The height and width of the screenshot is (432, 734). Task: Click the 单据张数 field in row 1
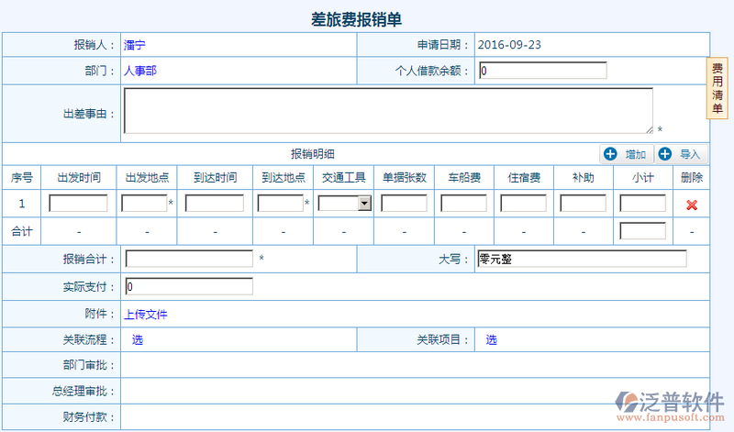tap(404, 203)
